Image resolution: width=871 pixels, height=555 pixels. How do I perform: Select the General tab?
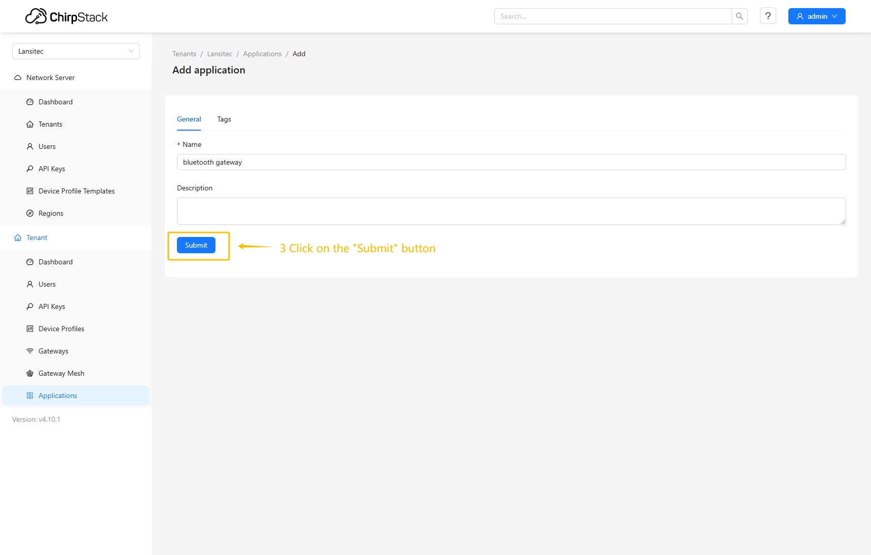(x=189, y=119)
